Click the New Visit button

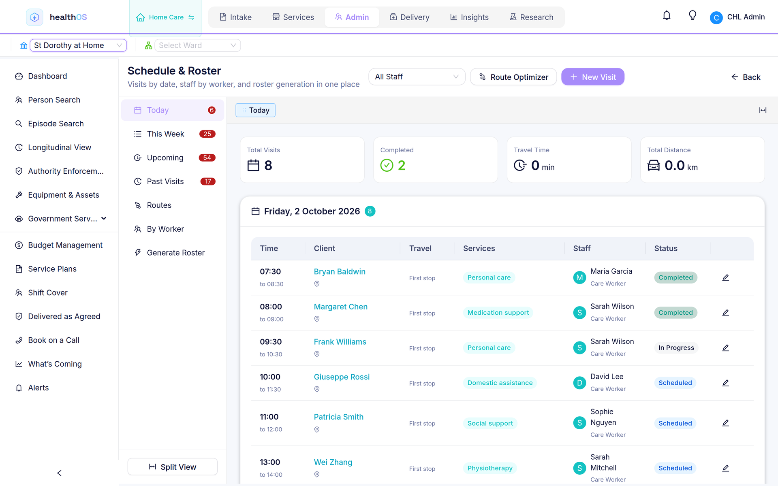(593, 77)
